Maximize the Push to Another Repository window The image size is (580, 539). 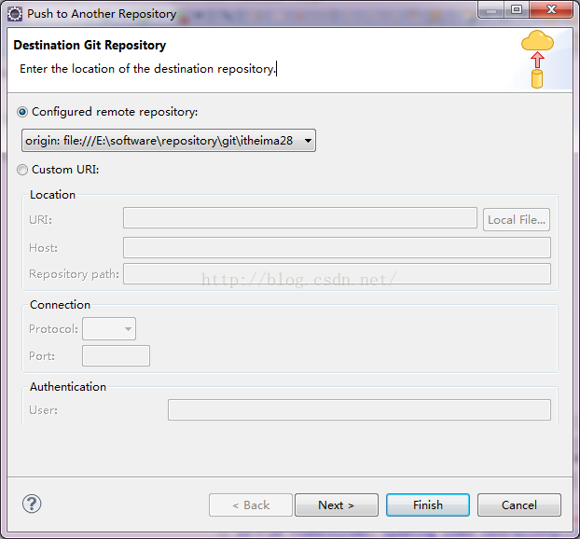517,10
